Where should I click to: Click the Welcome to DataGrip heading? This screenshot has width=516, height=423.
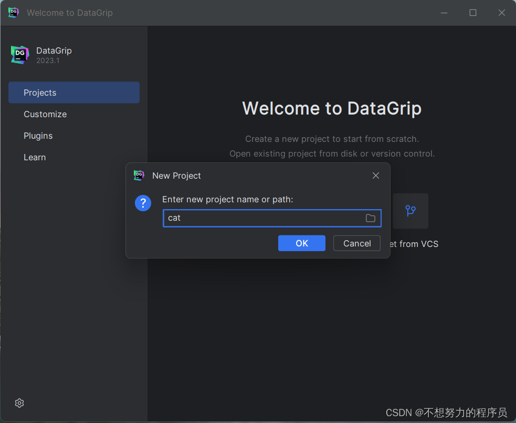click(x=331, y=108)
